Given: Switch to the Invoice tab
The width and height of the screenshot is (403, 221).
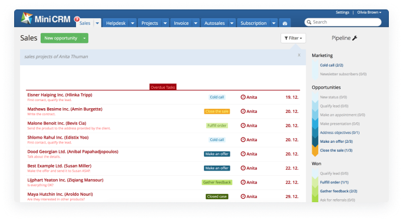Looking at the screenshot, I should point(181,23).
